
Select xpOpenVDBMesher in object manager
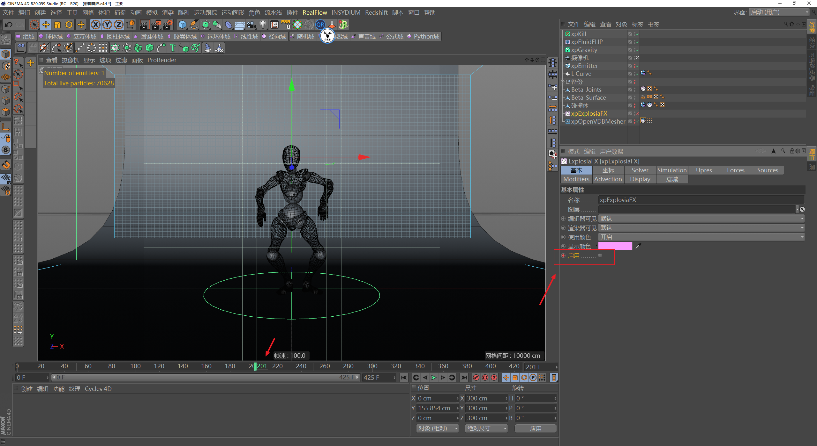[598, 122]
